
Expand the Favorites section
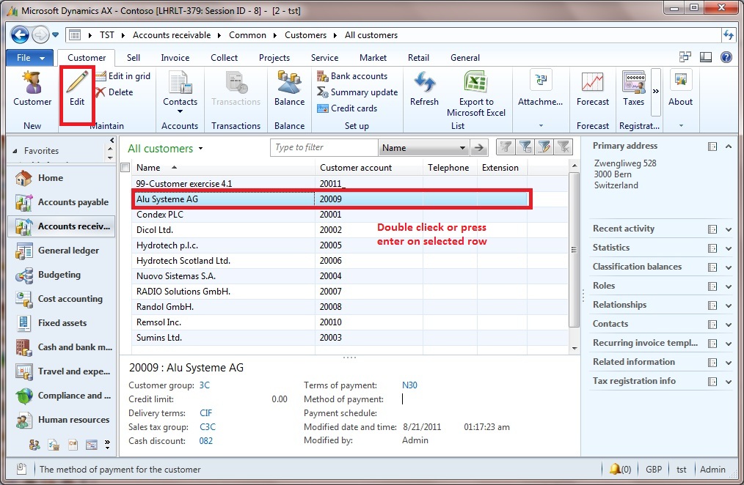tap(15, 151)
